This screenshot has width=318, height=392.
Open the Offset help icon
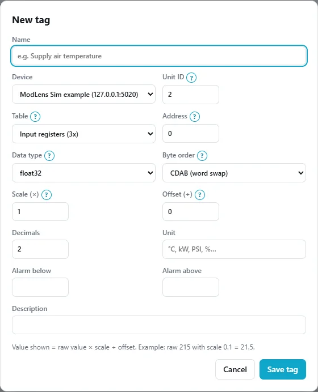pos(200,195)
